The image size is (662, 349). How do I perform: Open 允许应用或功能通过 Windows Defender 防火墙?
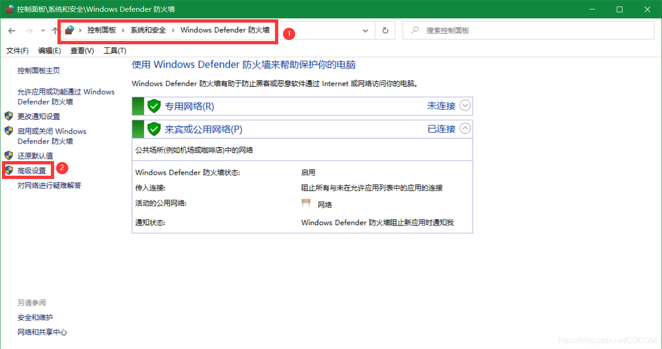click(66, 97)
